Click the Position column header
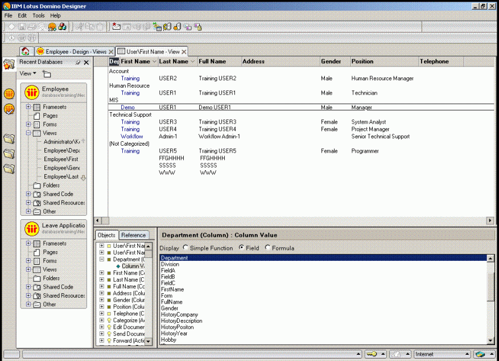 pyautogui.click(x=385, y=61)
